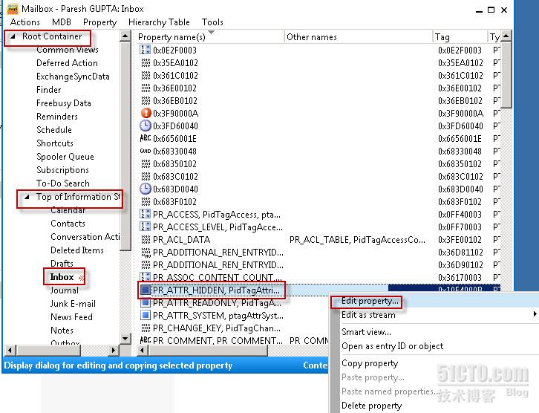Click folder tree scroll down arrow
Screen dimensions: 539x413
(x=125, y=339)
